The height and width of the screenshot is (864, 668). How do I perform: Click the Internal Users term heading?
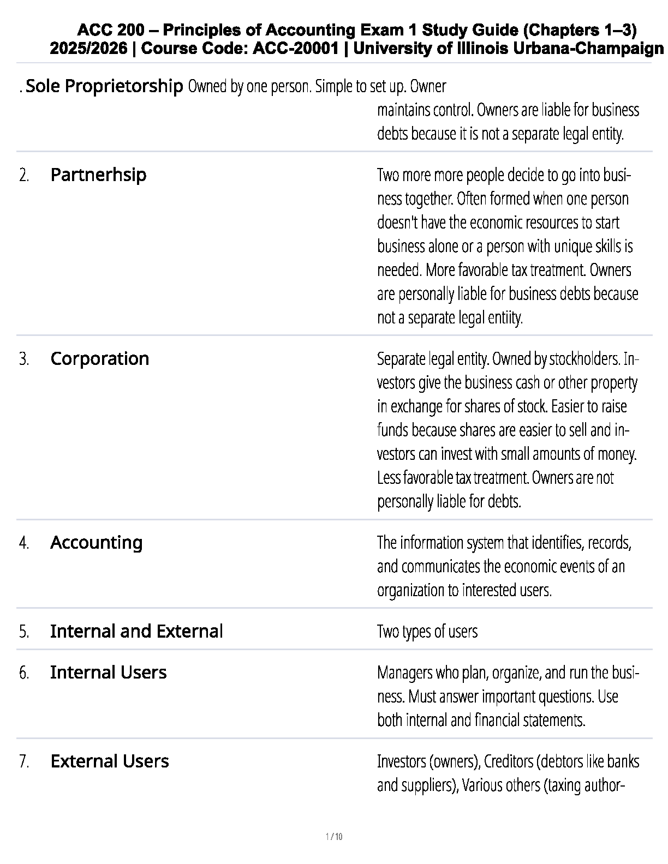coord(108,673)
